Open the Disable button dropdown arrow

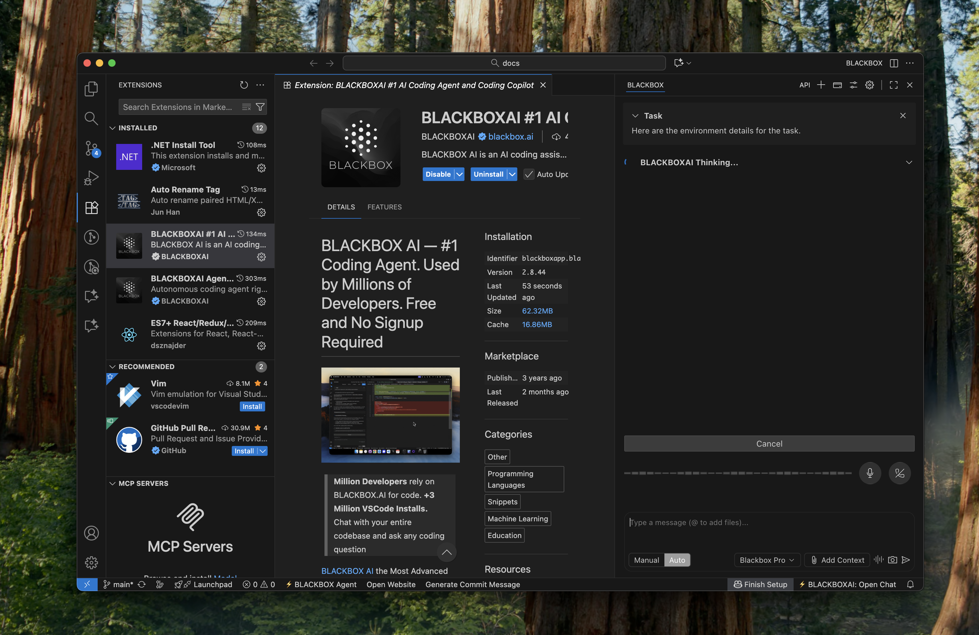pyautogui.click(x=460, y=174)
